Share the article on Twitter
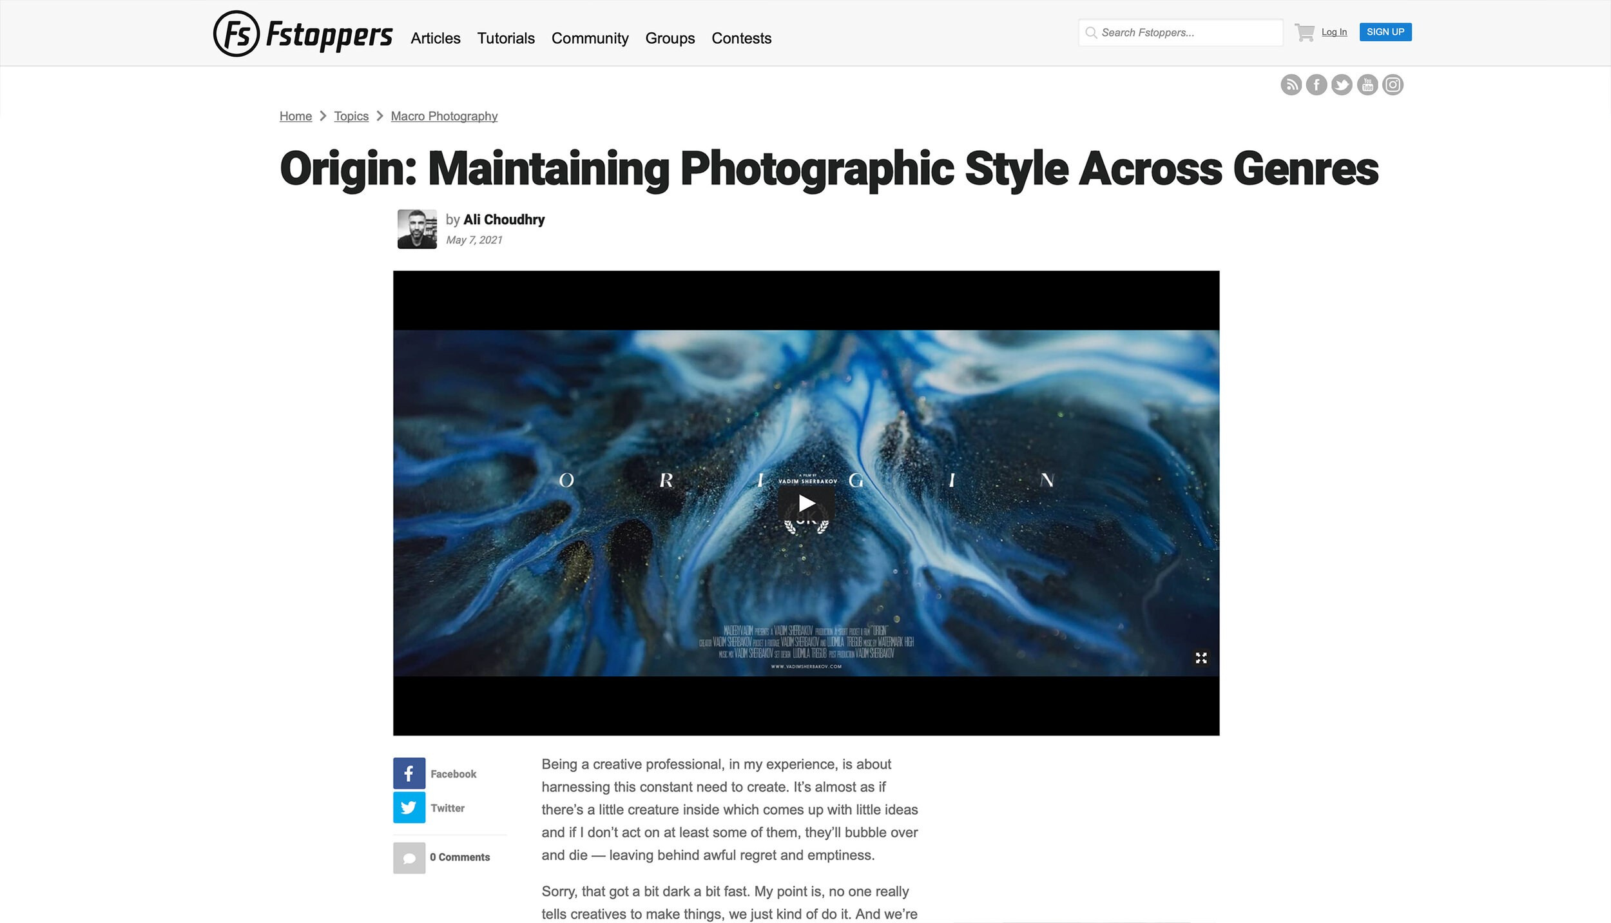 [x=409, y=807]
